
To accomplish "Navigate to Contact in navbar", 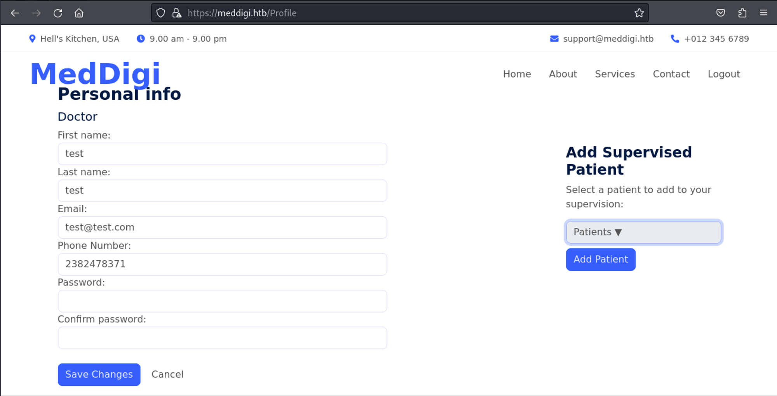I will (x=671, y=74).
